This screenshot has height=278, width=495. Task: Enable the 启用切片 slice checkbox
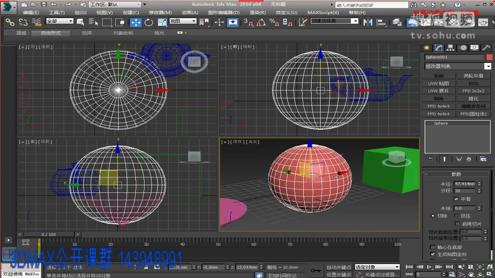tap(457, 224)
